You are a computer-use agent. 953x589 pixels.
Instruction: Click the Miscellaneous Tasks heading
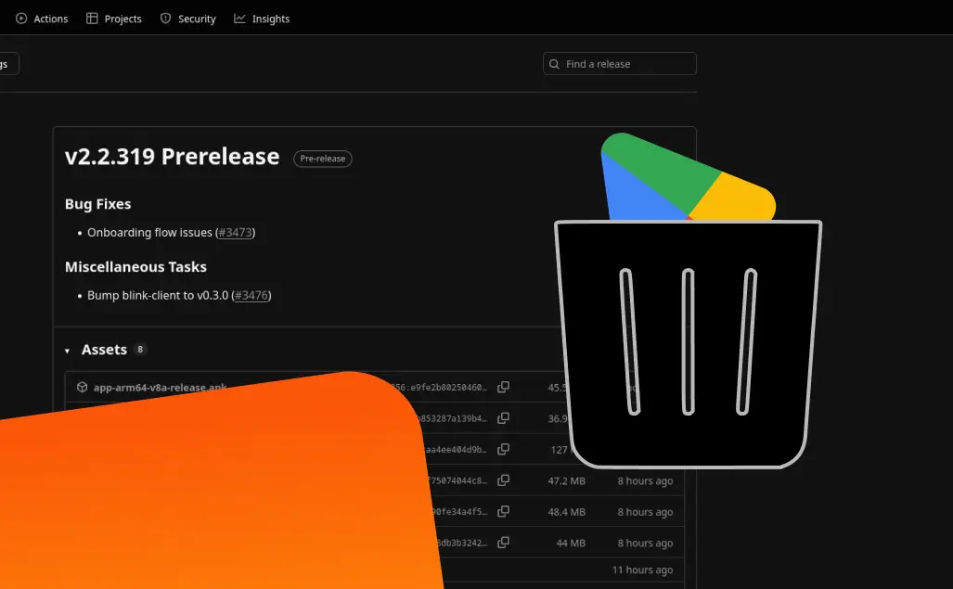135,267
